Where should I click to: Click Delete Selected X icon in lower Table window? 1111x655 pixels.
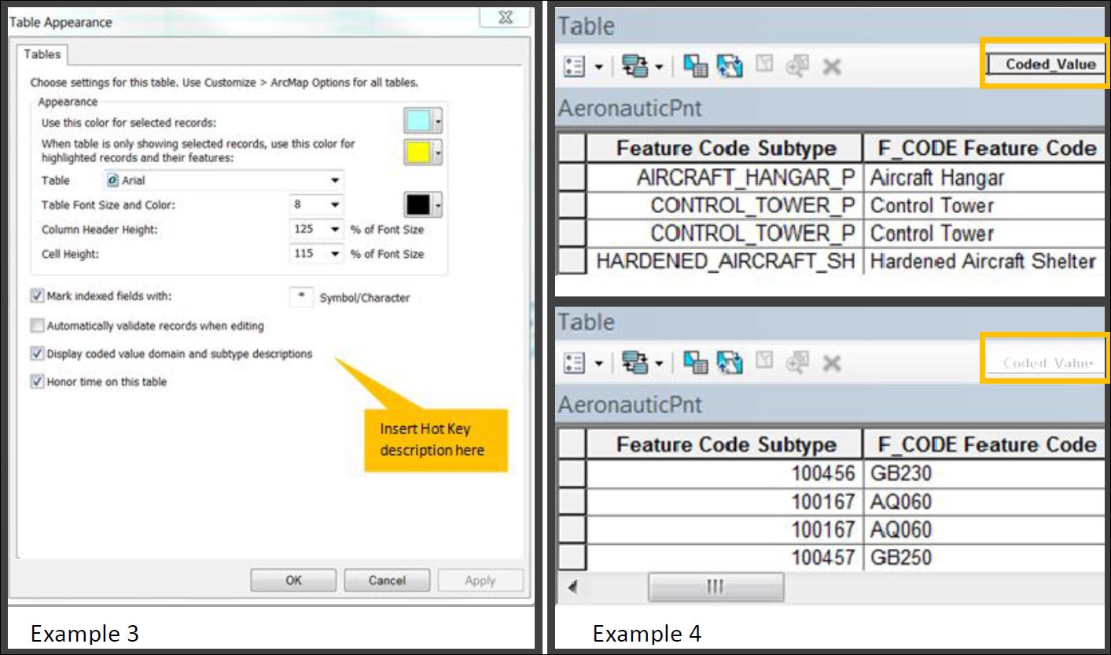[x=831, y=364]
